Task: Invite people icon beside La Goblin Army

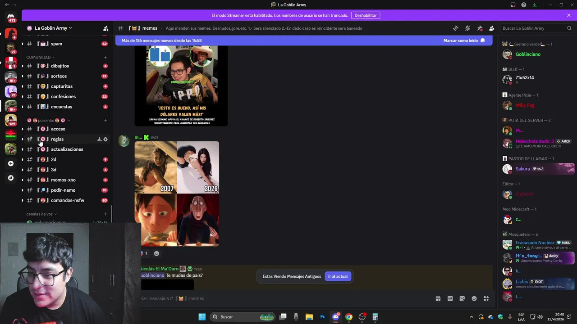Action: pyautogui.click(x=105, y=28)
